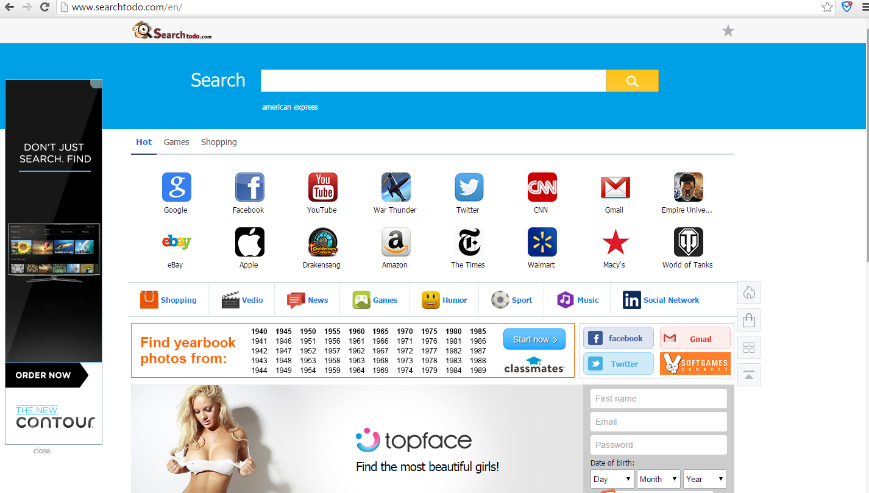Click the gray star favorite icon in header

point(728,30)
